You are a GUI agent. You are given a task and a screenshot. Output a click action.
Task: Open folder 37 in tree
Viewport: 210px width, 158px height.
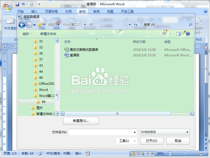tap(38, 60)
